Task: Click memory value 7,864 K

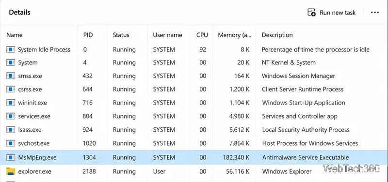Action: pyautogui.click(x=240, y=143)
